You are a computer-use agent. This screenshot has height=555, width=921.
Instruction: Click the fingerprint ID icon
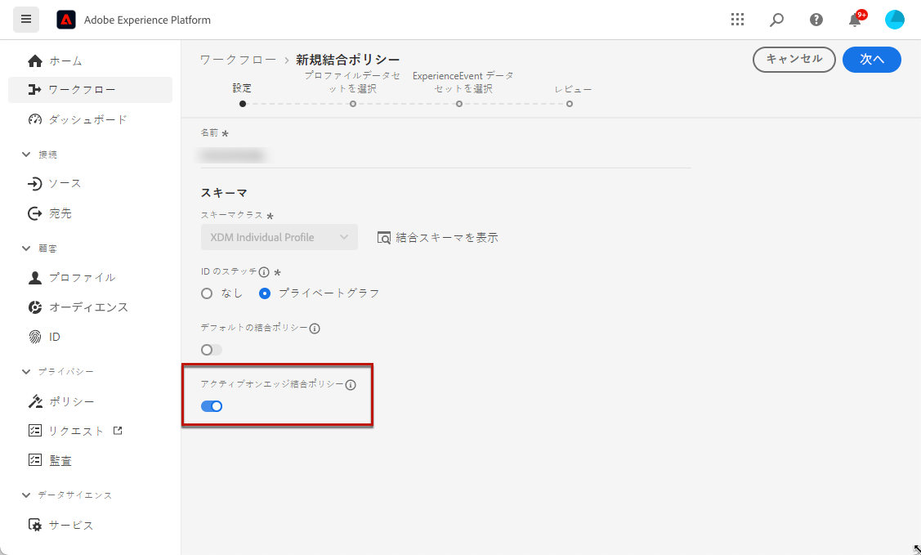tap(35, 337)
